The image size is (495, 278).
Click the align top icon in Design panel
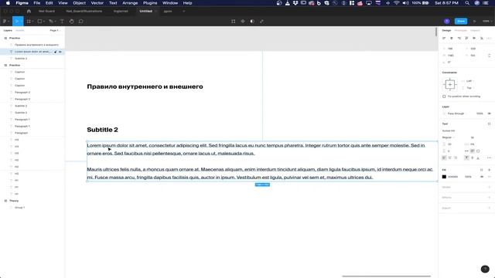click(x=466, y=38)
